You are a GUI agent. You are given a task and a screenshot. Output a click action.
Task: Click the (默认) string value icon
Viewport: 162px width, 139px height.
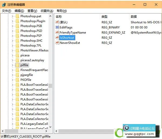[57, 22]
